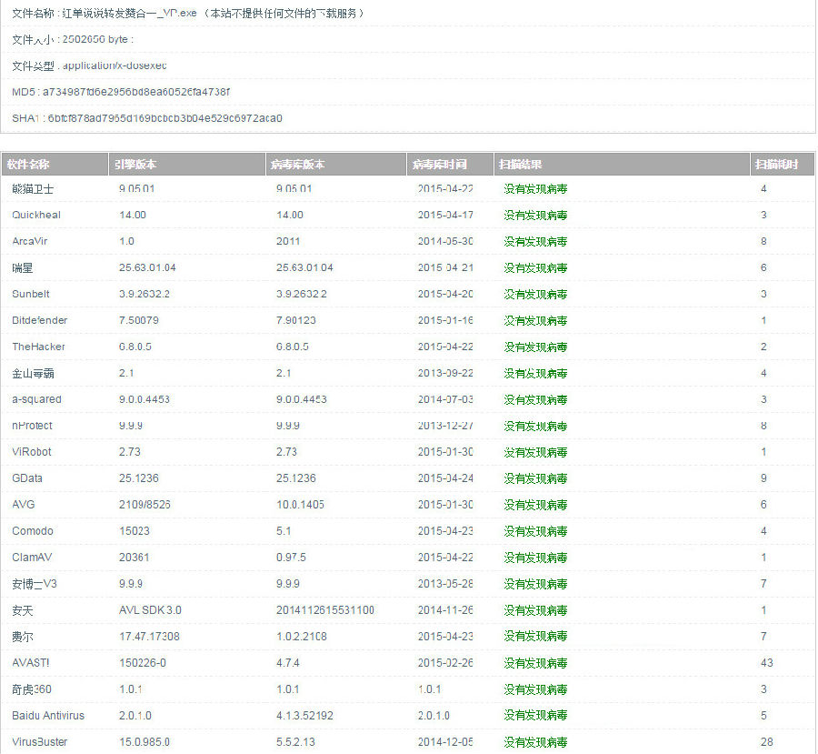Click the 安天 row name
This screenshot has height=754, width=818.
[23, 610]
